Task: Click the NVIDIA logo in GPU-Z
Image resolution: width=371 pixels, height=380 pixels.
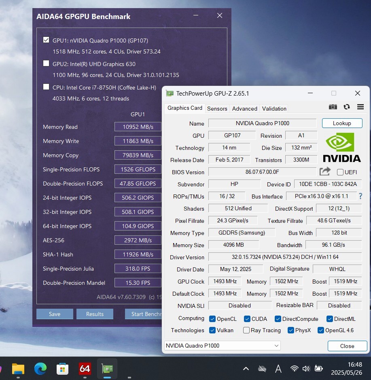Action: click(x=342, y=147)
